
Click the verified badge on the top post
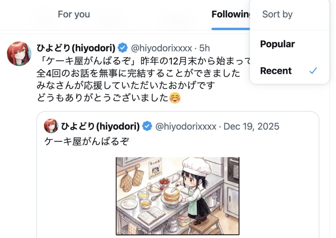[x=122, y=48]
